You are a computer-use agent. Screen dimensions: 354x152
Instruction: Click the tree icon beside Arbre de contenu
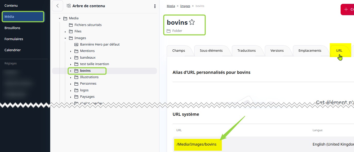tap(69, 6)
